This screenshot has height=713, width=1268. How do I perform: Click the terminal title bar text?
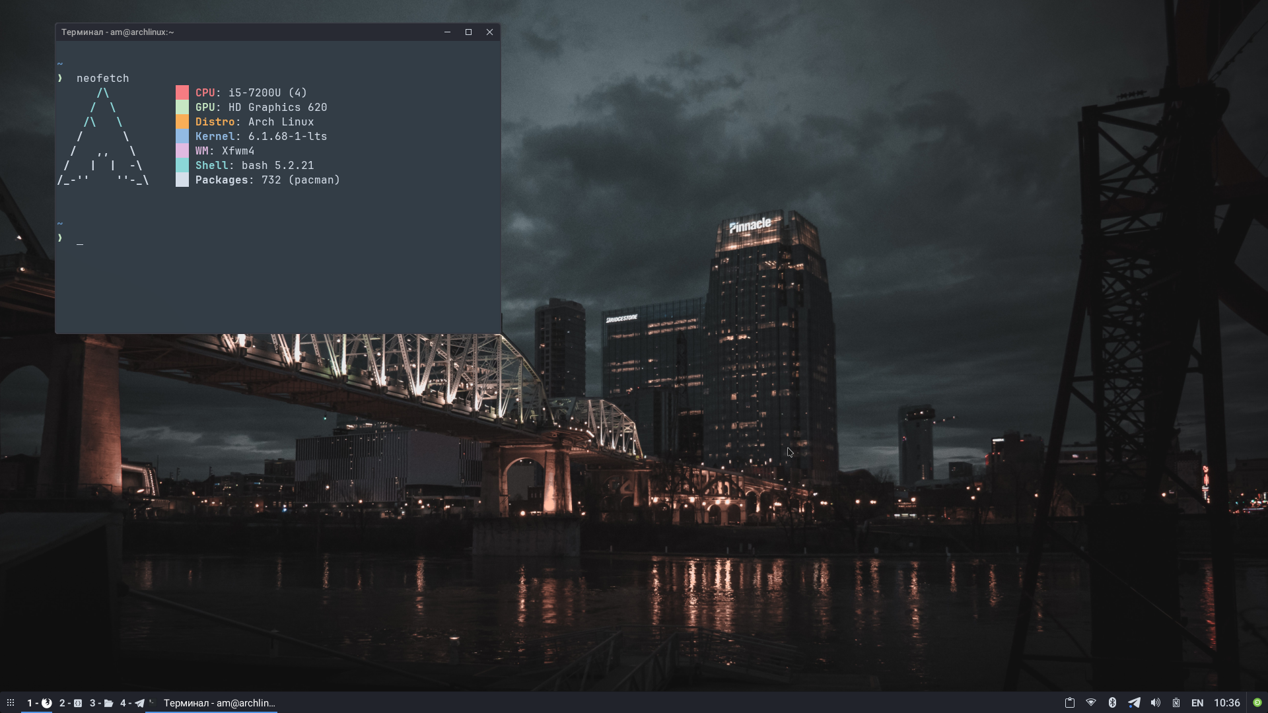click(118, 32)
